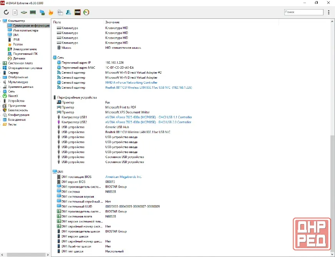Click tree panel horizontal scrollbar thumb
The height and width of the screenshot is (257, 335).
(x=26, y=255)
